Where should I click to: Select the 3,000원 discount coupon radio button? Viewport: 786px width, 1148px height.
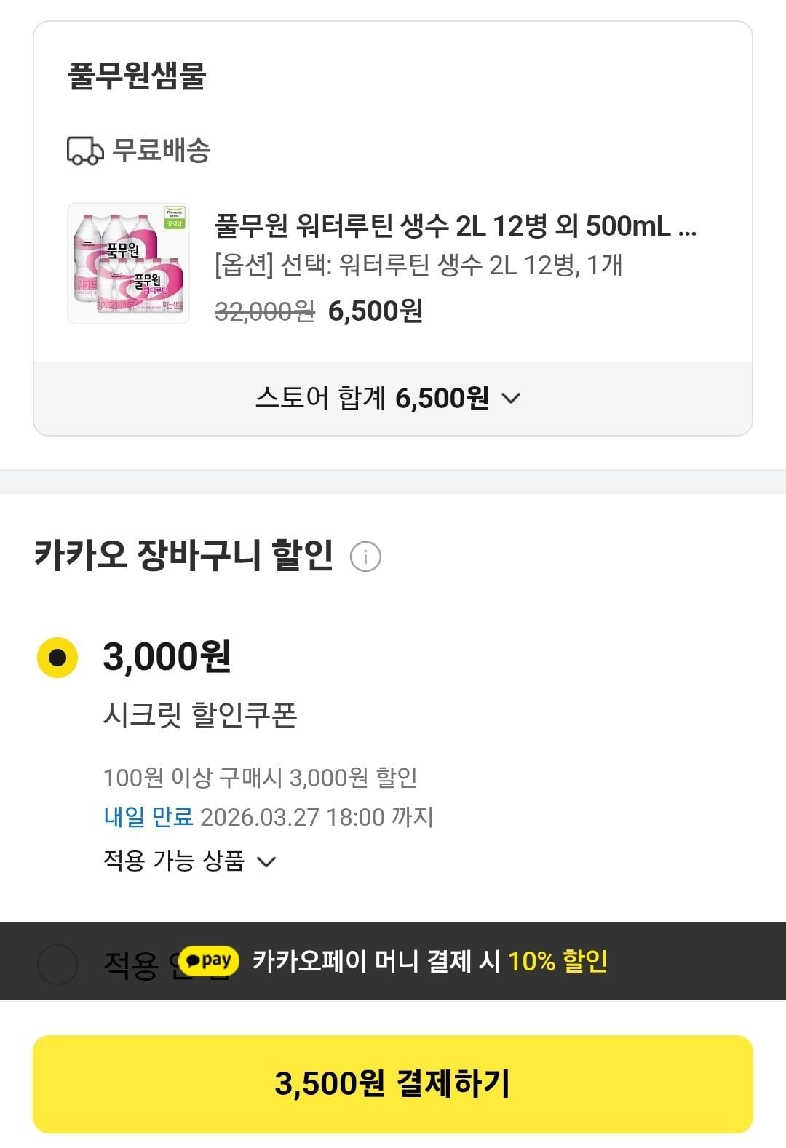[x=57, y=658]
